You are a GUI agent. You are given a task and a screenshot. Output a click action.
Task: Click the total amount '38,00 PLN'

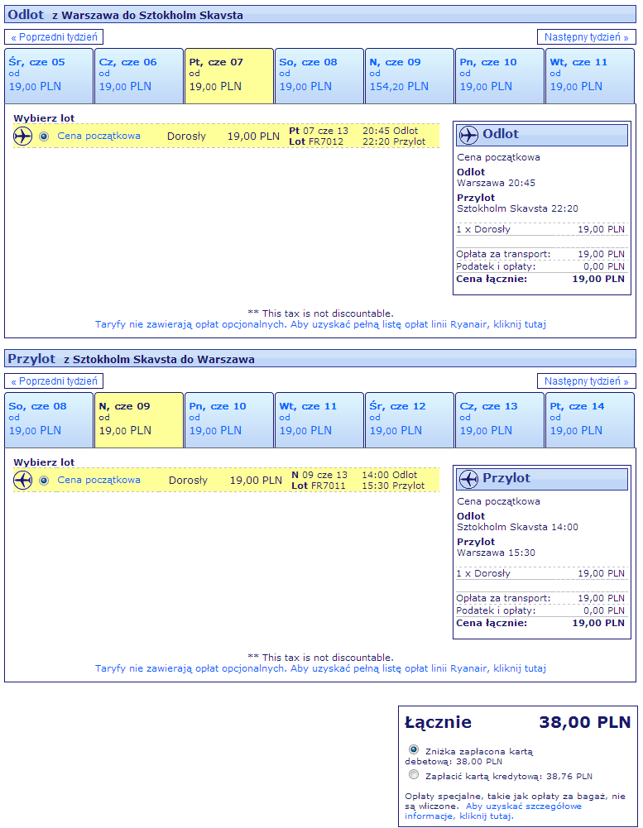pyautogui.click(x=585, y=722)
